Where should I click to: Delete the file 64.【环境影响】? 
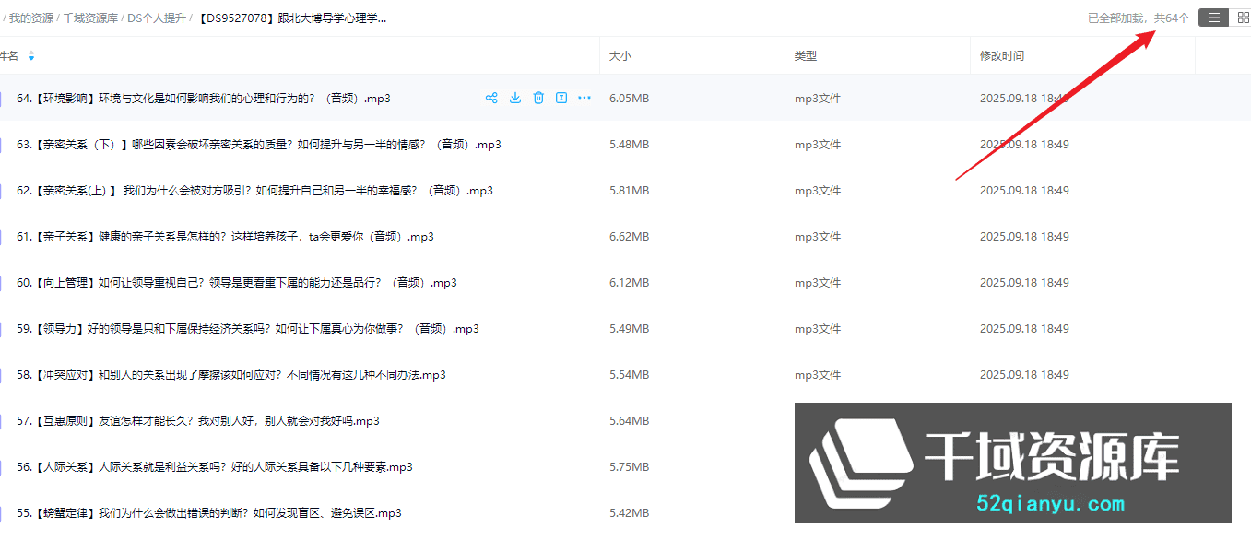pyautogui.click(x=538, y=98)
